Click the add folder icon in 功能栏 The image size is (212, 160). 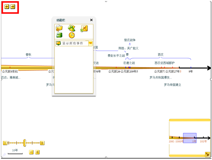59,28
